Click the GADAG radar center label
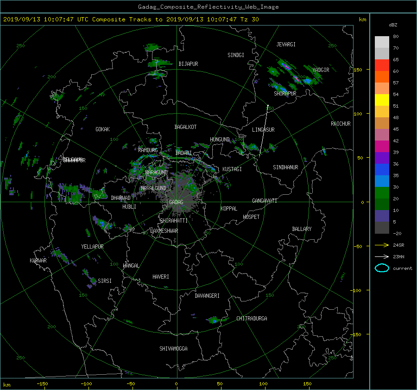The height and width of the screenshot is (390, 417). (x=176, y=202)
